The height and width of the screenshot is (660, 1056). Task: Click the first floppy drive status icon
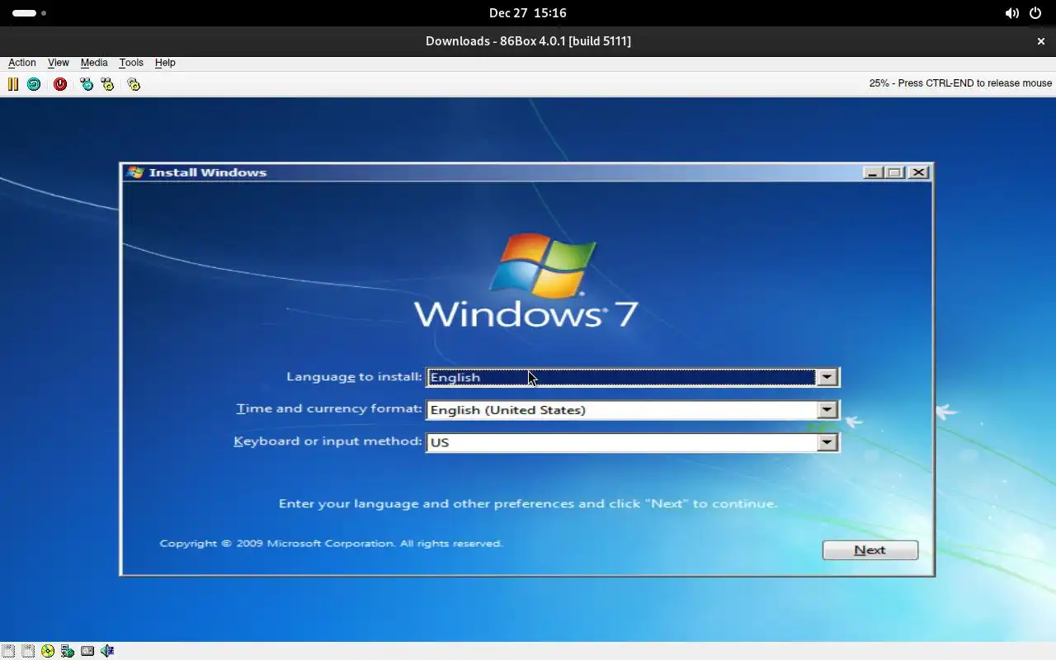[8, 651]
